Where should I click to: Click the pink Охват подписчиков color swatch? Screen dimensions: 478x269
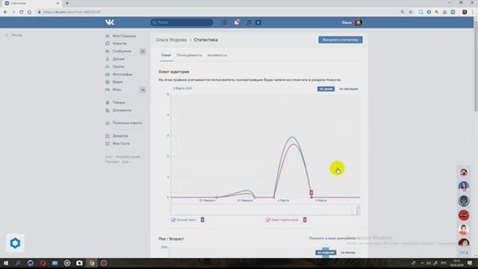(305, 220)
